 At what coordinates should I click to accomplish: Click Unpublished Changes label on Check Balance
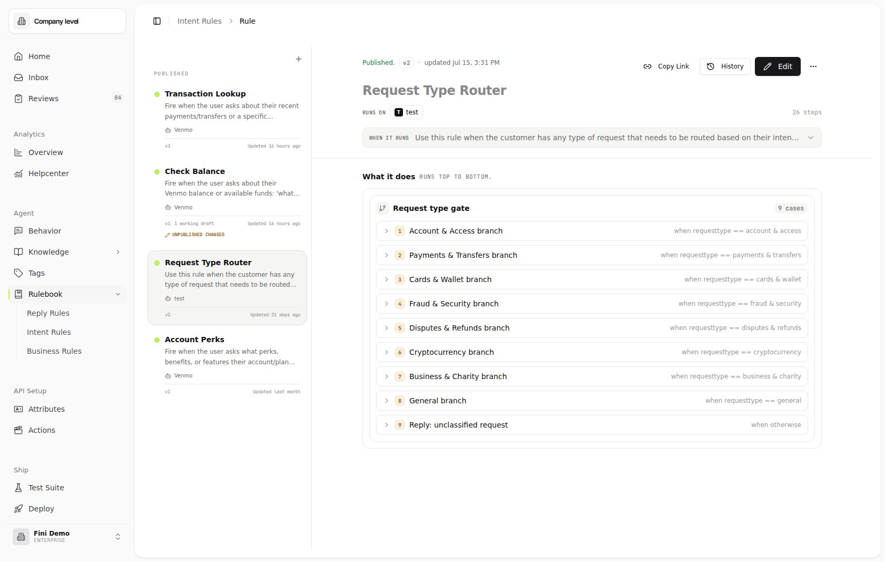(x=195, y=235)
